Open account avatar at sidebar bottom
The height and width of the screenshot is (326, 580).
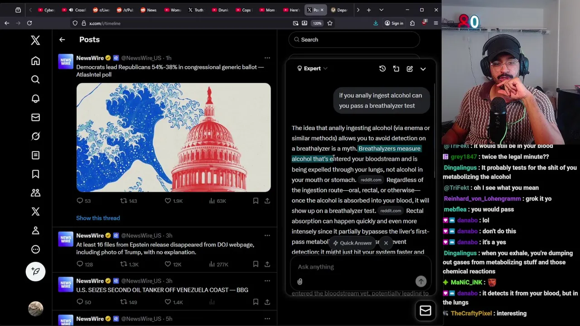coord(35,309)
